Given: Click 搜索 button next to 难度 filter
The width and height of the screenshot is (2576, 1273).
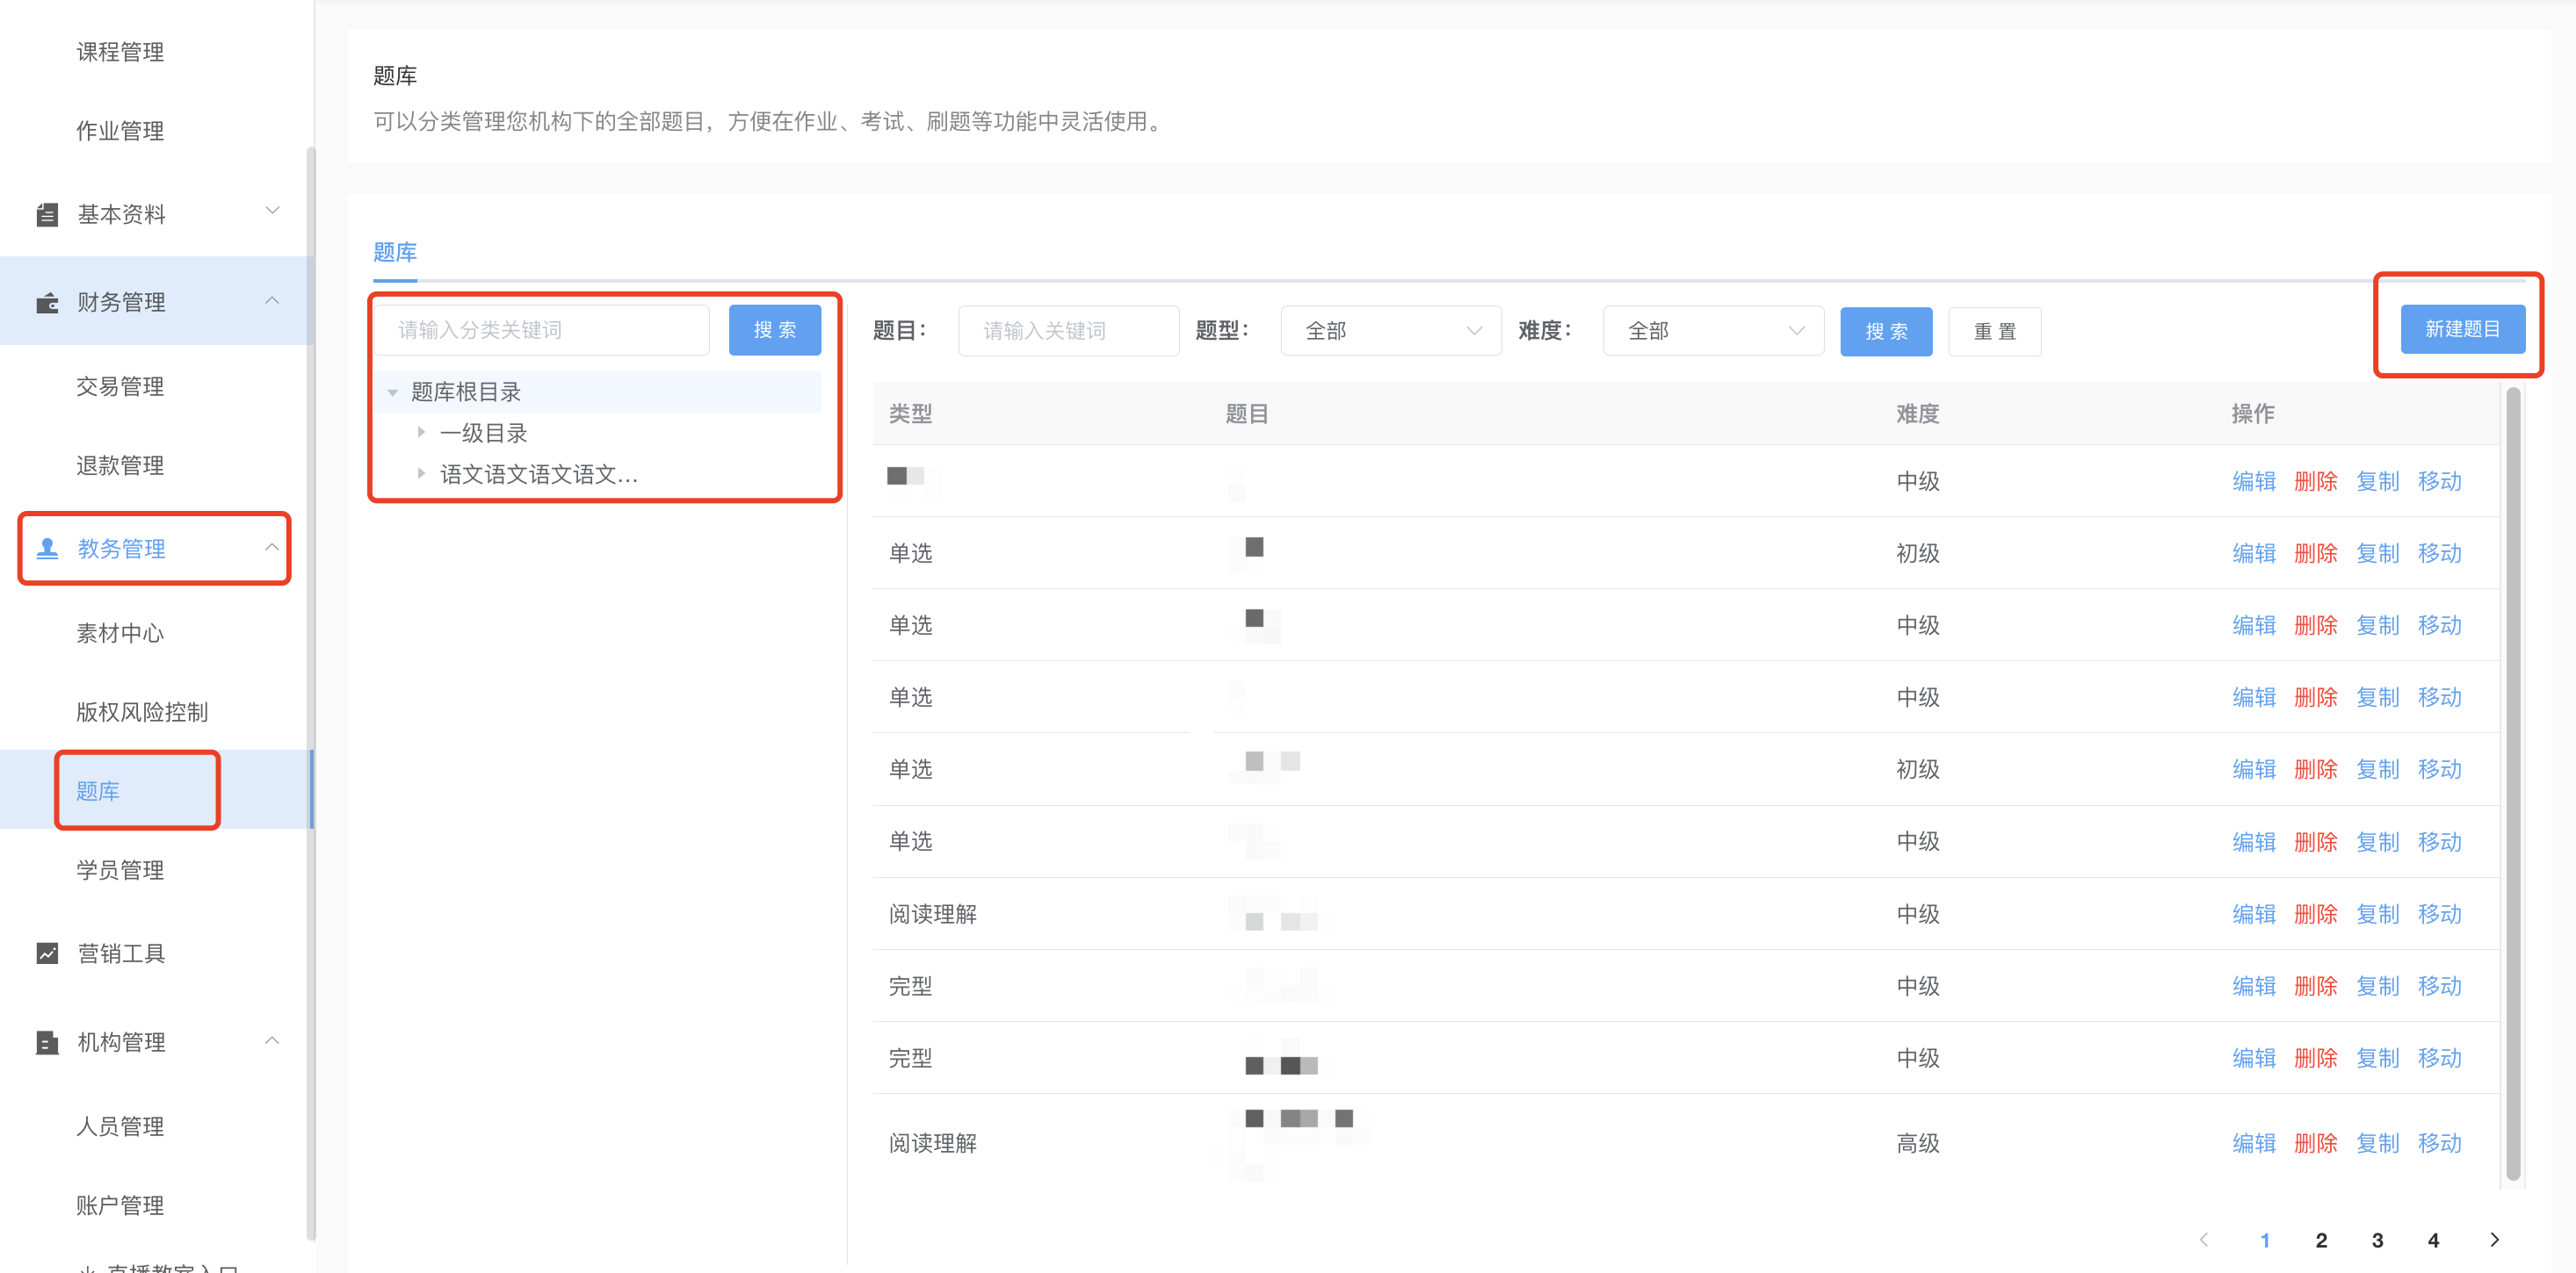Looking at the screenshot, I should point(1886,331).
